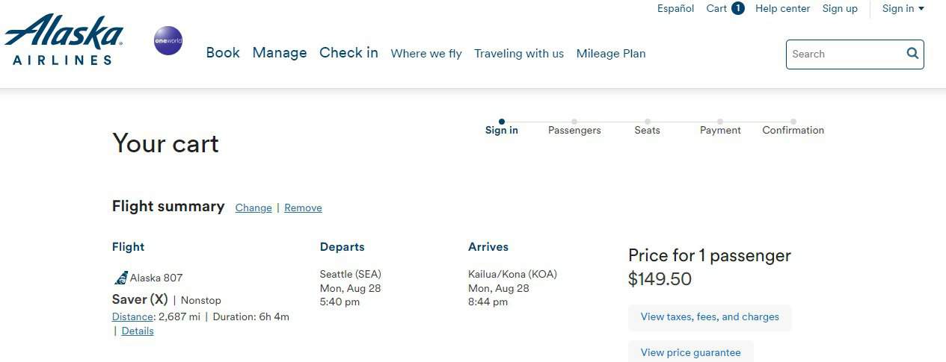This screenshot has width=946, height=362.
Task: Change the flight in summary
Action: point(254,207)
